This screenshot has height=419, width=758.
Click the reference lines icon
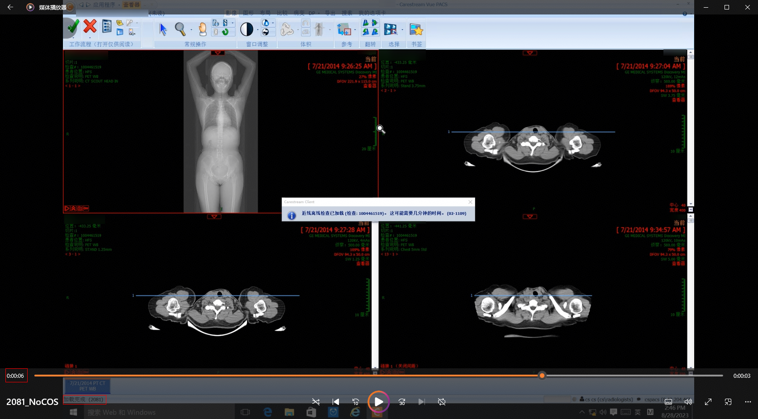(x=344, y=29)
